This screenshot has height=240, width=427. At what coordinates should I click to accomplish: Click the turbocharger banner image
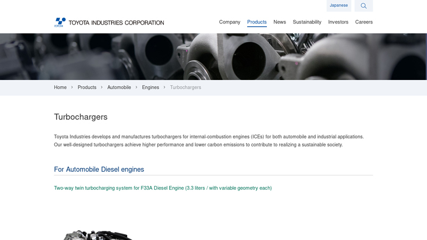[x=213, y=57]
